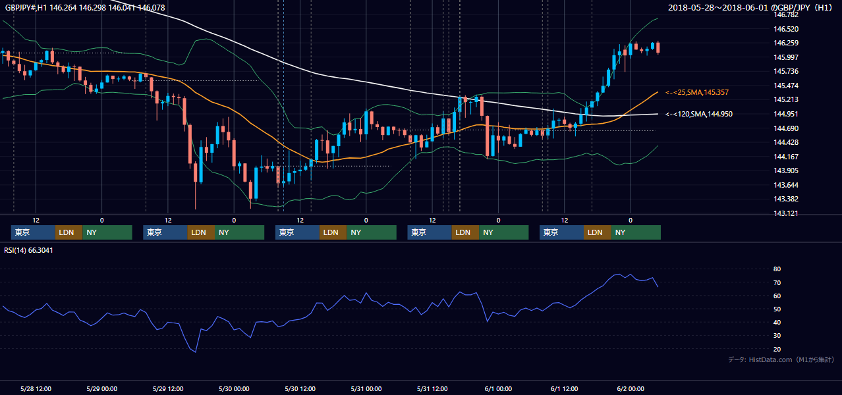Click the 5/28 12:00 time label
This screenshot has height=395, width=842.
tap(35, 388)
